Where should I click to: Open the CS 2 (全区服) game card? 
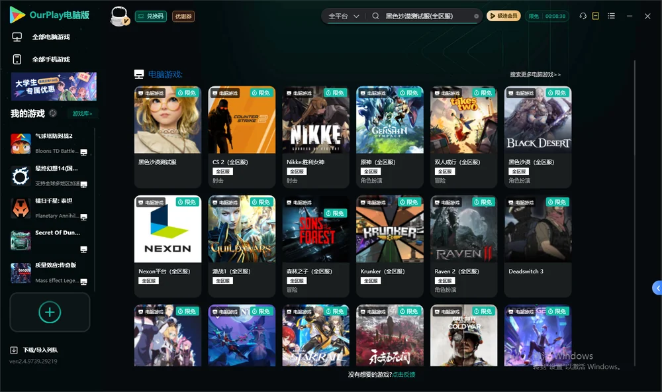pyautogui.click(x=242, y=137)
